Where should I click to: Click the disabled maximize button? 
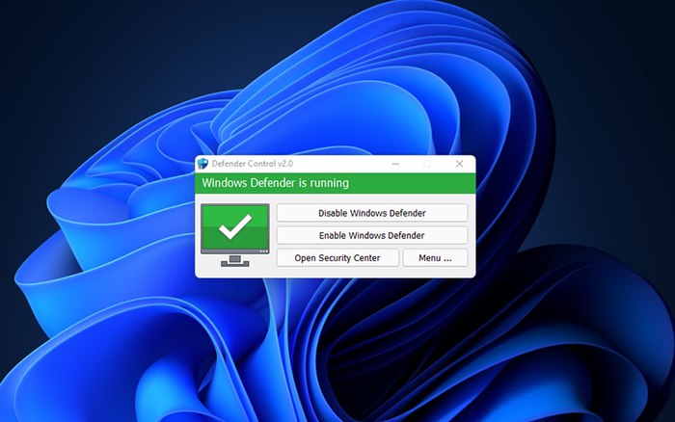coord(427,164)
